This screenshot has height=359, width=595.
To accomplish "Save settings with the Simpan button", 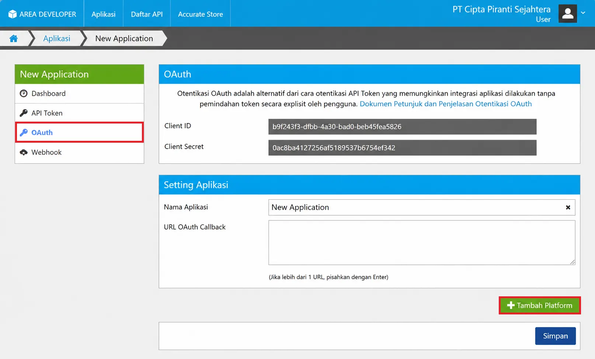I will 555,336.
